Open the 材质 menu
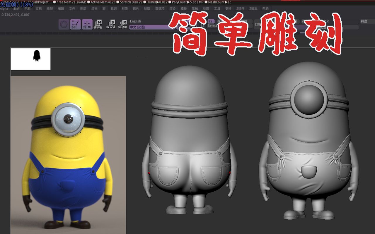The image size is (375, 234). click(x=125, y=9)
